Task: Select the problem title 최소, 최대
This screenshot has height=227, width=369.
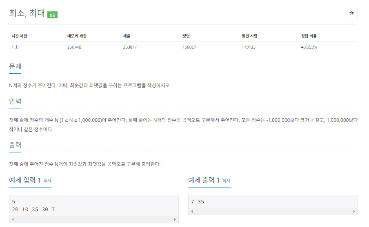Action: tap(27, 13)
